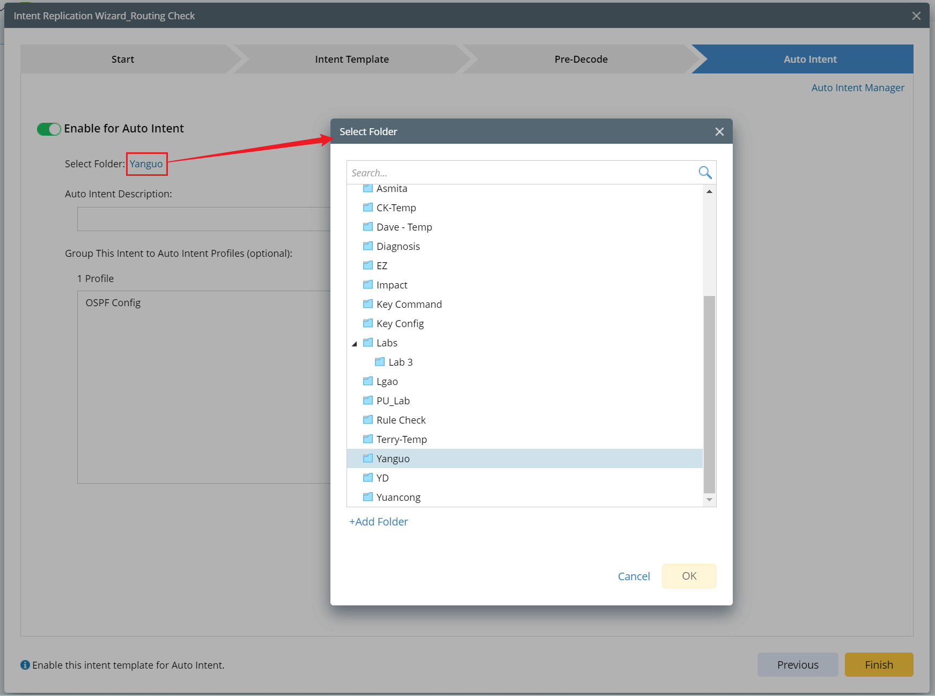
Task: Click the Lab 3 subfolder icon
Action: coord(380,362)
